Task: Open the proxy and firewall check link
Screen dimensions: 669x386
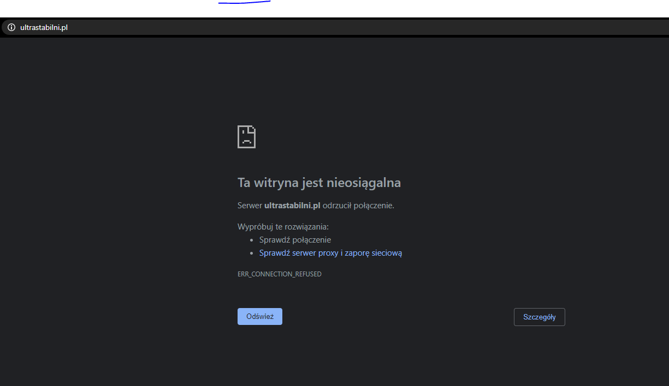Action: tap(330, 253)
